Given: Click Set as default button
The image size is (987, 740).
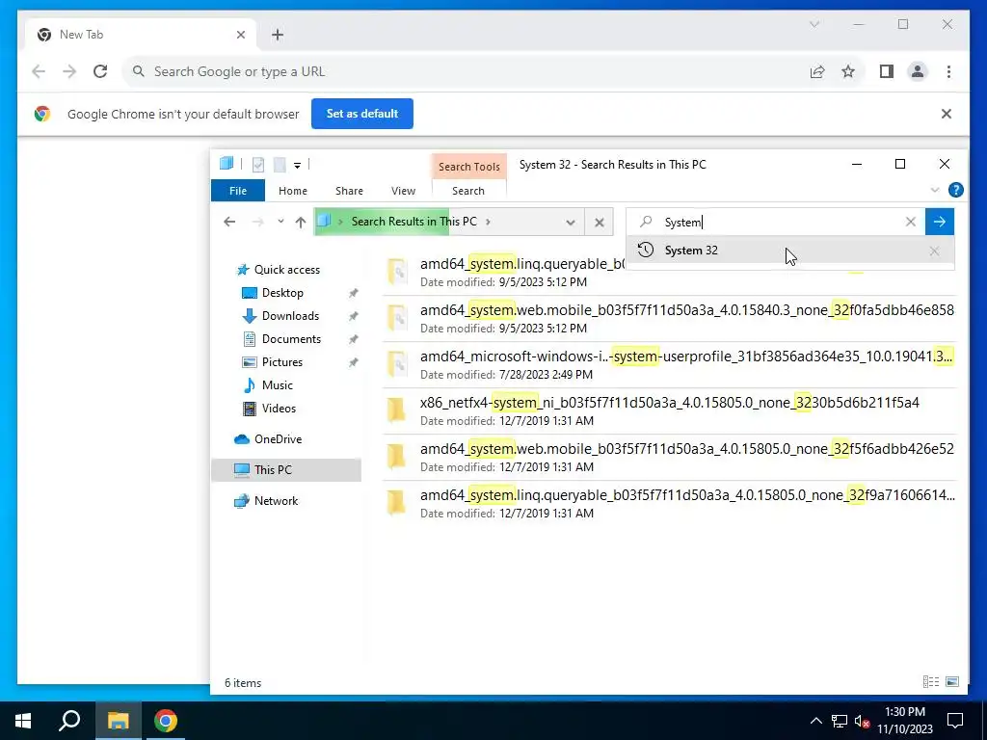Looking at the screenshot, I should (x=362, y=114).
